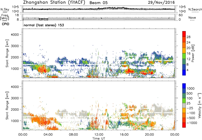This screenshot has width=202, height=140.
Task: Click the light green 12–16 dB Power colorbar segment
Action: (184, 56)
